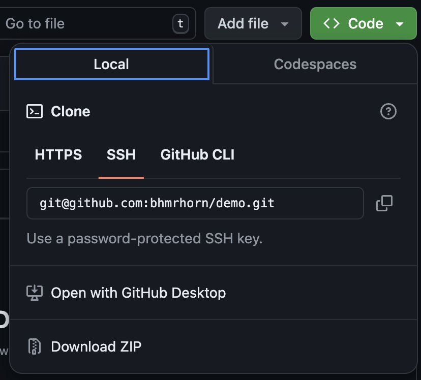The height and width of the screenshot is (380, 421).
Task: Copy the SSH clone URL to clipboard
Action: click(x=384, y=203)
